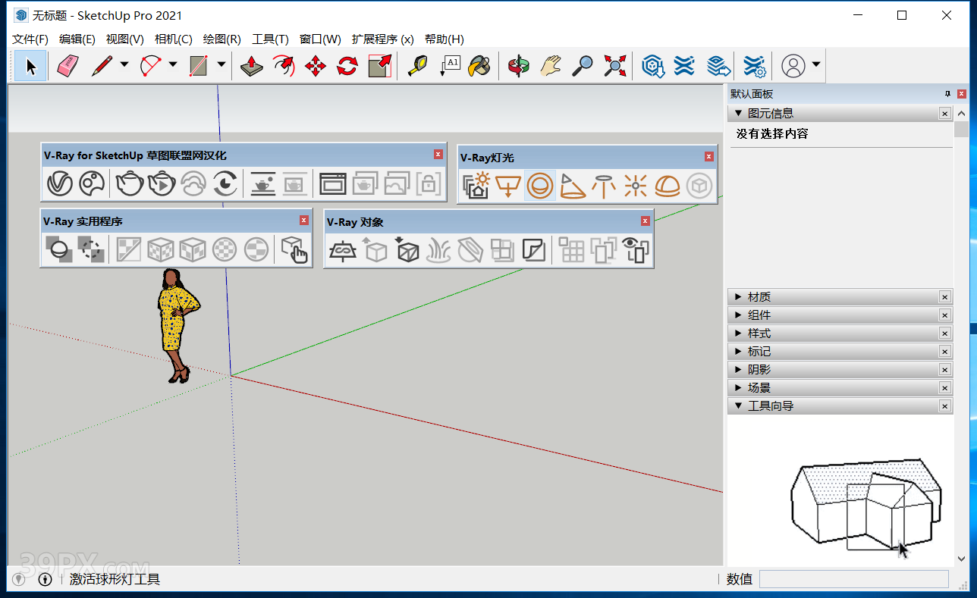
Task: Open the 绘图(R) menu
Action: click(222, 39)
